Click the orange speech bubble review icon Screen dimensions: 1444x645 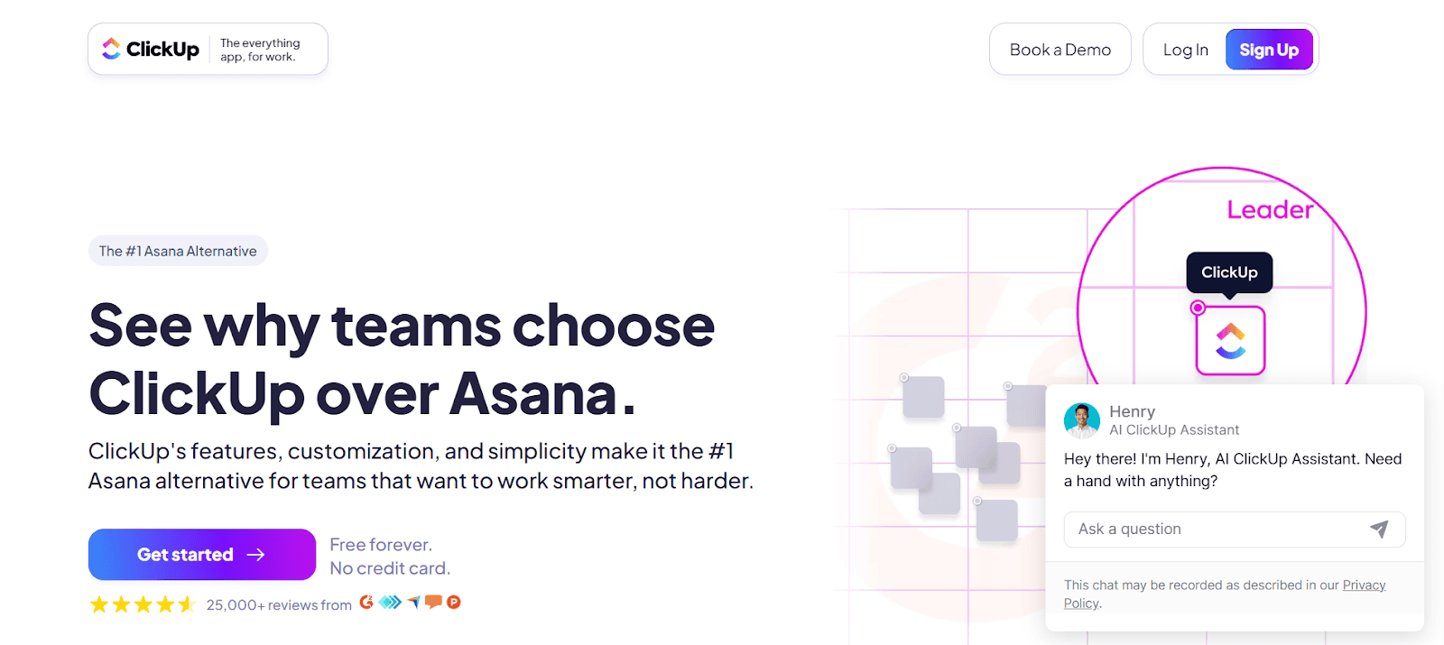[434, 602]
